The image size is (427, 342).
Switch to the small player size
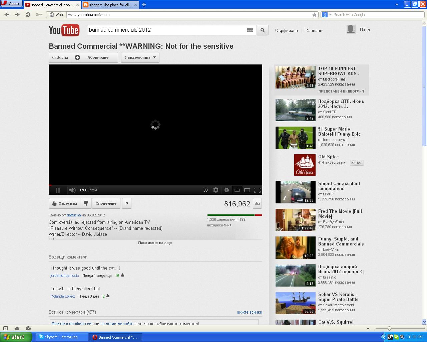[x=237, y=190]
